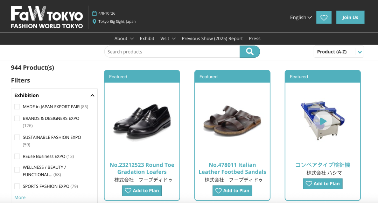Open the コンベアタイプ検針機 product link

(x=323, y=165)
